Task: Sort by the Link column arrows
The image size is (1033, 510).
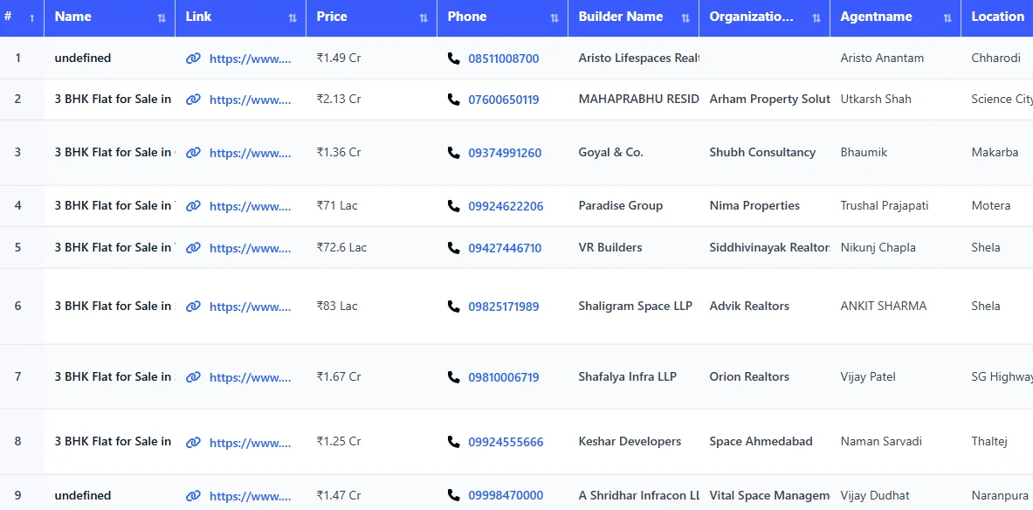Action: tap(293, 18)
